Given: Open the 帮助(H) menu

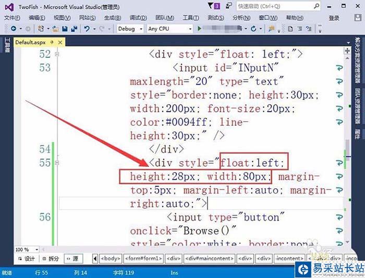Looking at the screenshot, I should tap(295, 18).
